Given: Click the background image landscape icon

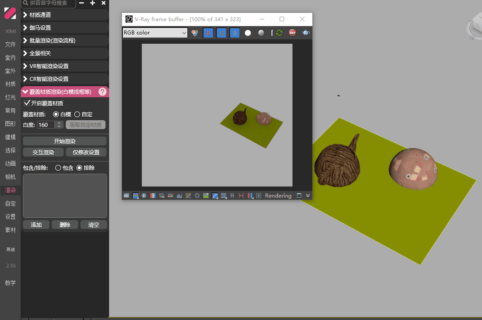Looking at the screenshot, I should [206, 195].
